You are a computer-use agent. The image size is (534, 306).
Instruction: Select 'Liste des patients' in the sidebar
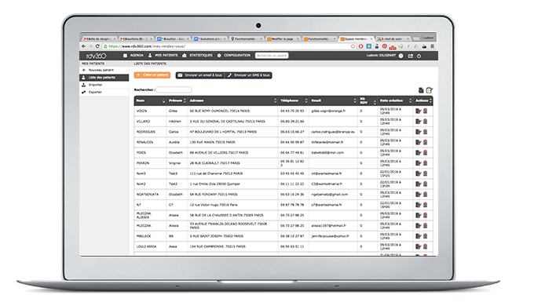point(104,78)
